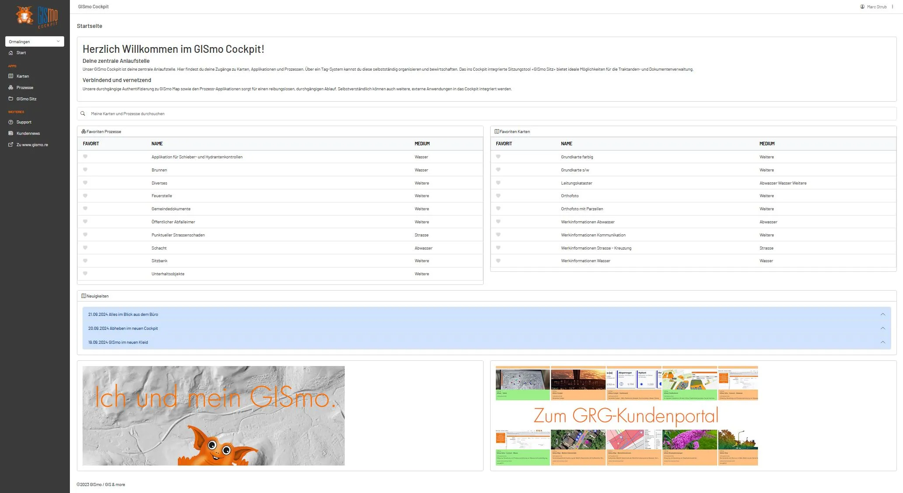Click the Favoriten Prozesse header icon
Viewport: 903px width, 493px height.
pyautogui.click(x=83, y=131)
